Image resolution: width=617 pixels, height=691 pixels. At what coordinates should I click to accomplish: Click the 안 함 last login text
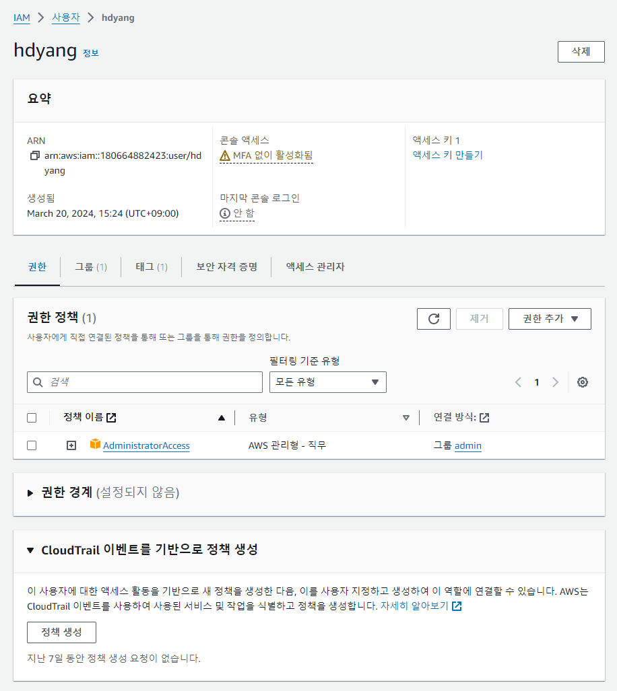click(x=244, y=213)
